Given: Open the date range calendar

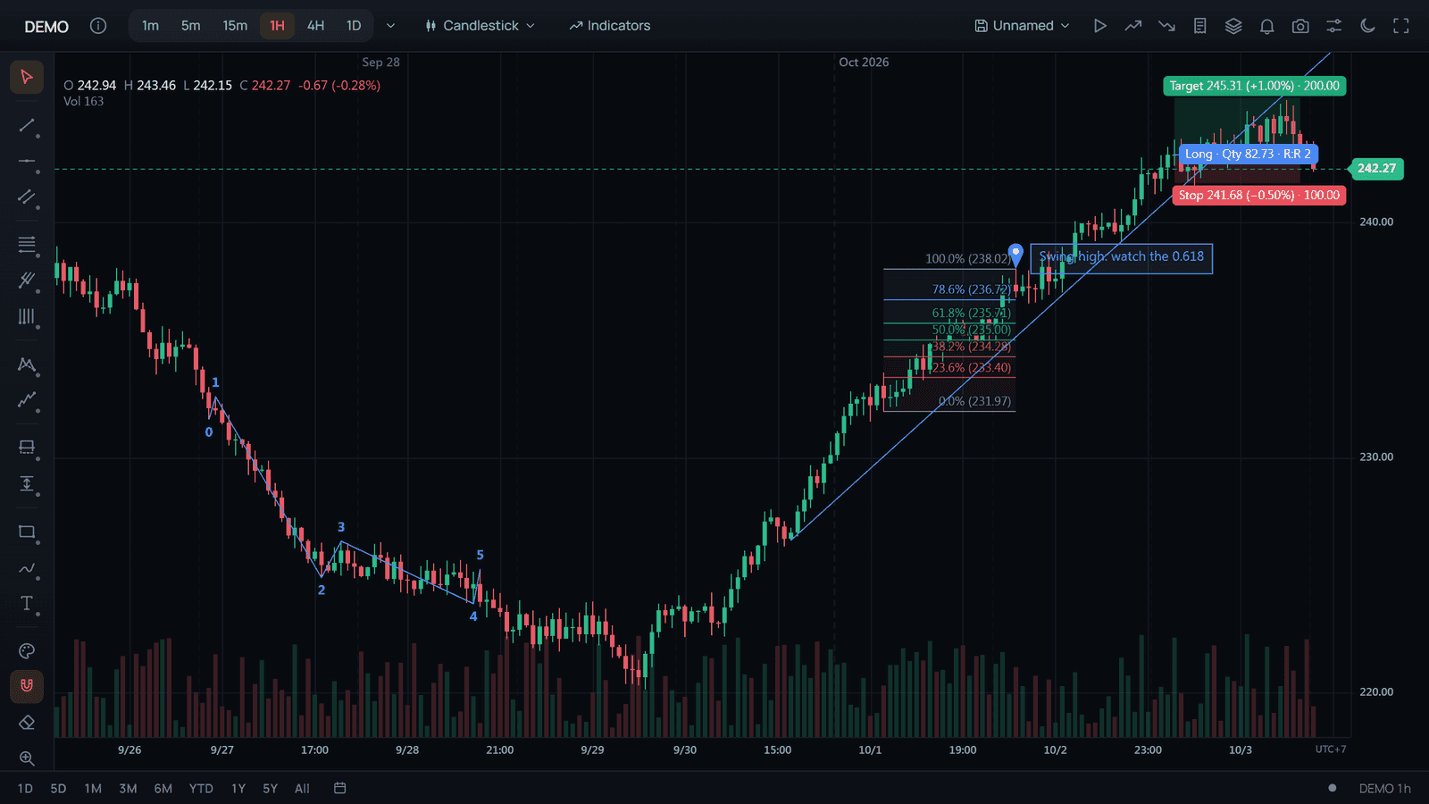Looking at the screenshot, I should [x=340, y=788].
